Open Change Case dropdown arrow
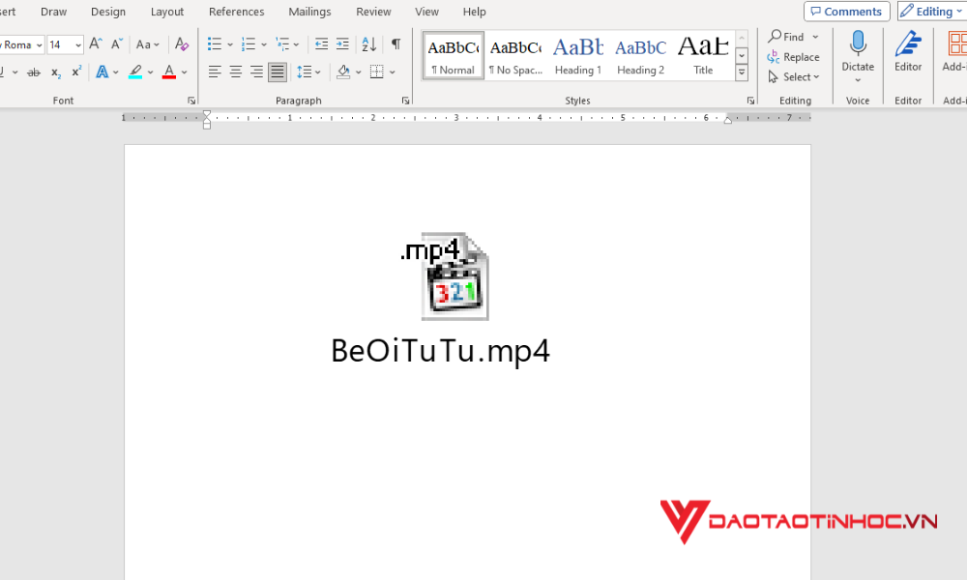This screenshot has width=967, height=580. (157, 44)
